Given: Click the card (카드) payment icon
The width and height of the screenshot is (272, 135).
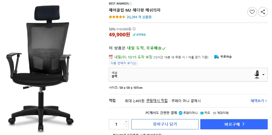Looking at the screenshot, I should pos(202,113).
